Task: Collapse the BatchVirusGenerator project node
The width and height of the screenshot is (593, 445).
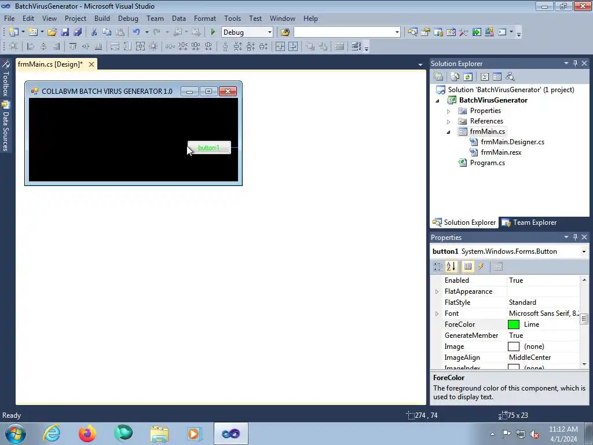Action: [438, 101]
